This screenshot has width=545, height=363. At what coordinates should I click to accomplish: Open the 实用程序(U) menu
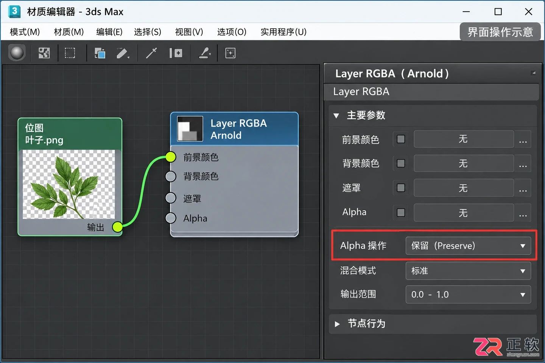coord(283,32)
